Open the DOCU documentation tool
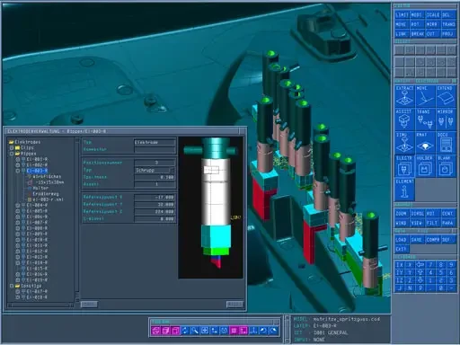Image resolution: width=460 pixels, height=345 pixels. click(x=446, y=143)
